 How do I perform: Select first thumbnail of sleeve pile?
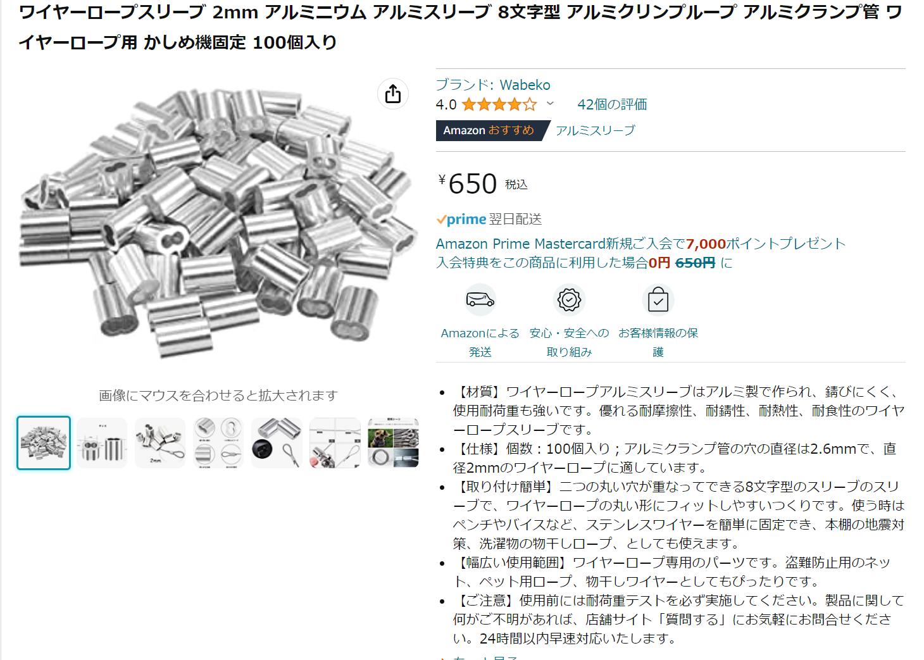(x=44, y=443)
